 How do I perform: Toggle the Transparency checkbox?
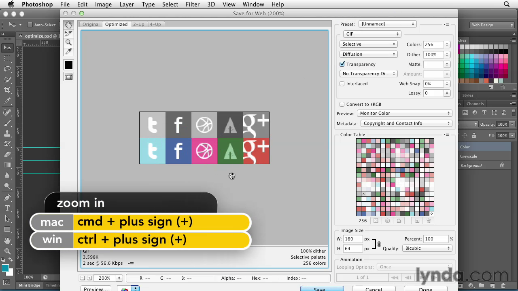pos(342,64)
